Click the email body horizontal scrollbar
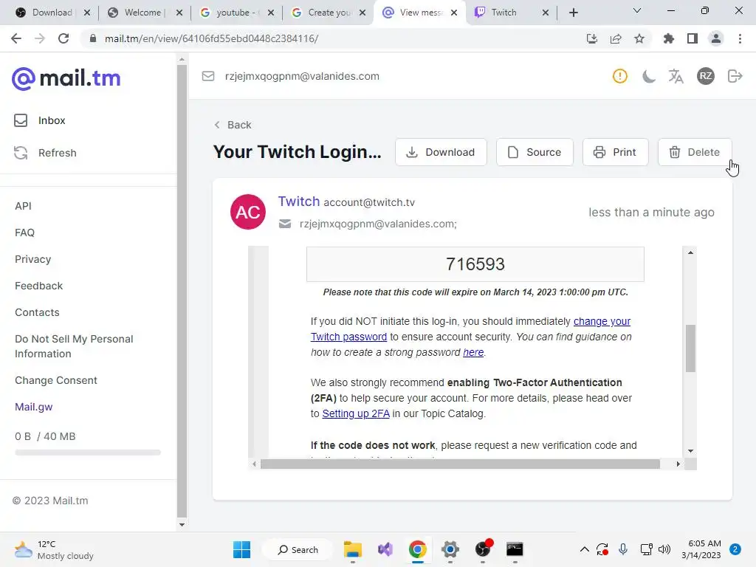756x567 pixels. 460,464
